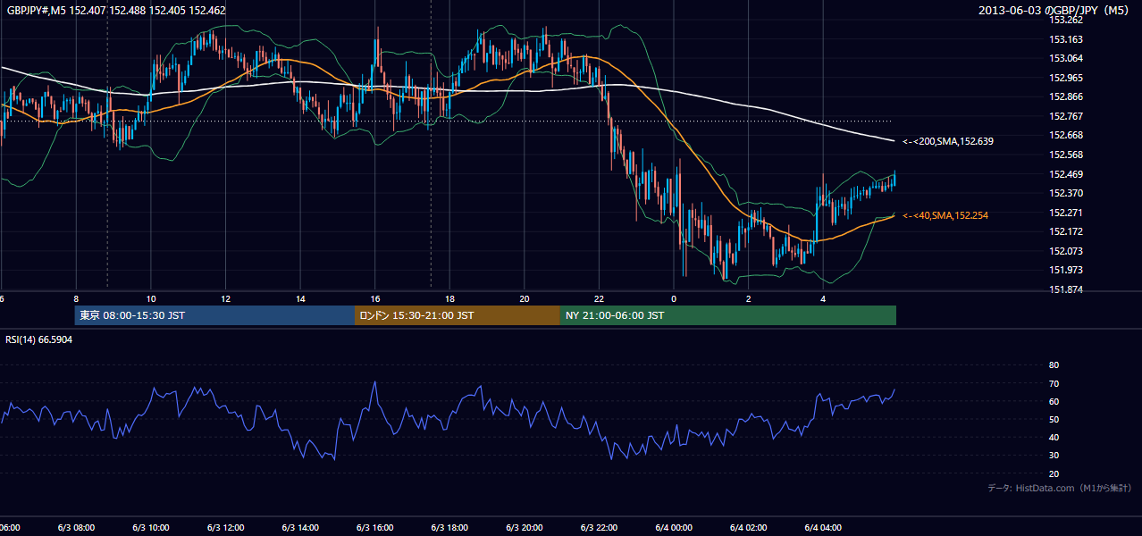The height and width of the screenshot is (536, 1142).
Task: Click the 6/4 00:00 time label
Action: 674,528
